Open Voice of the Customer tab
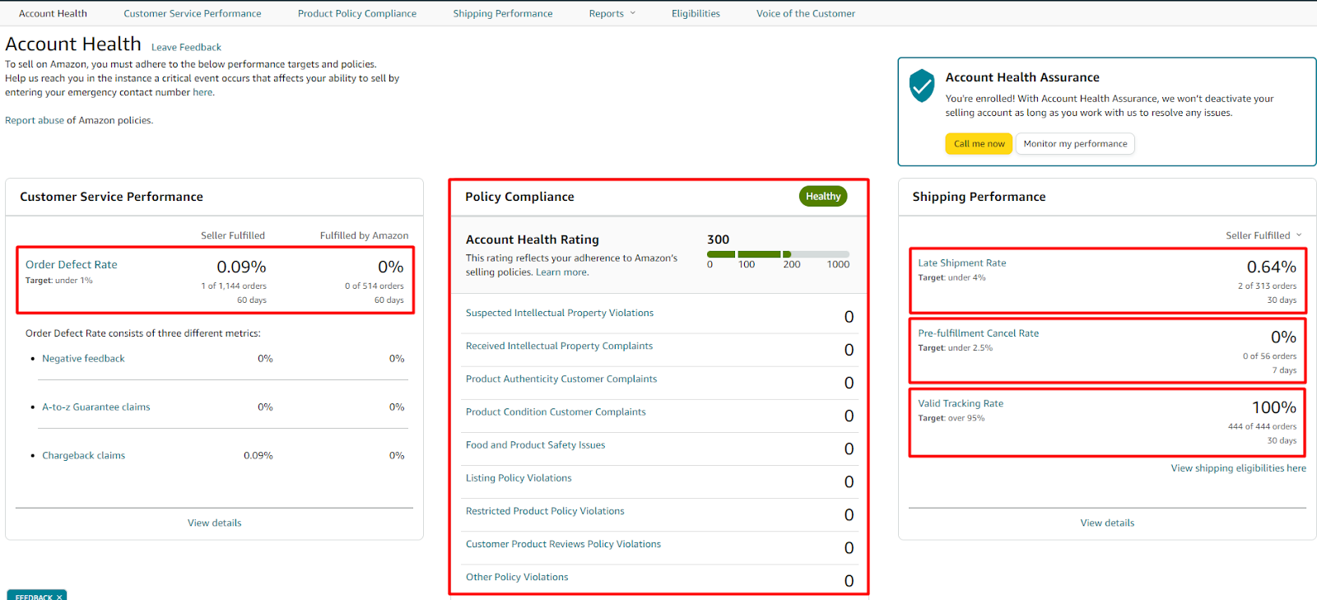The image size is (1317, 600). click(x=806, y=13)
